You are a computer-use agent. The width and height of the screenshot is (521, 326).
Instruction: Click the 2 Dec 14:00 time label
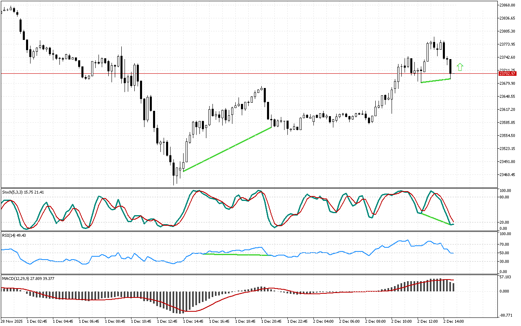(454, 321)
